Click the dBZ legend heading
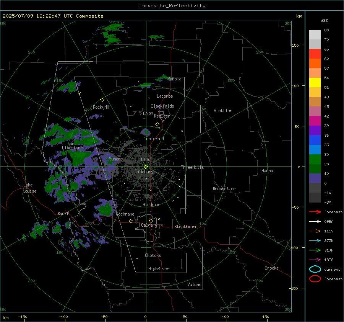This screenshot has height=322, width=344. [x=324, y=20]
